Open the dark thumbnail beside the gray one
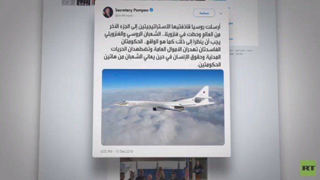 (84, 3)
